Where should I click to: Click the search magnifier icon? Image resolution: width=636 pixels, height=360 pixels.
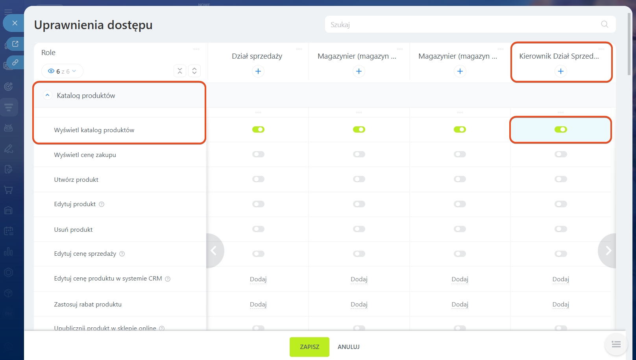click(605, 24)
